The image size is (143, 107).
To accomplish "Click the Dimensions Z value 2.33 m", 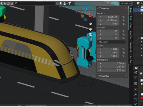I will (x=112, y=70).
